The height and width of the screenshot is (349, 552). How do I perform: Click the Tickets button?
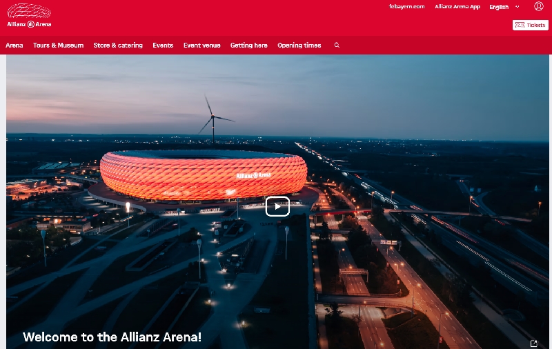pyautogui.click(x=530, y=25)
